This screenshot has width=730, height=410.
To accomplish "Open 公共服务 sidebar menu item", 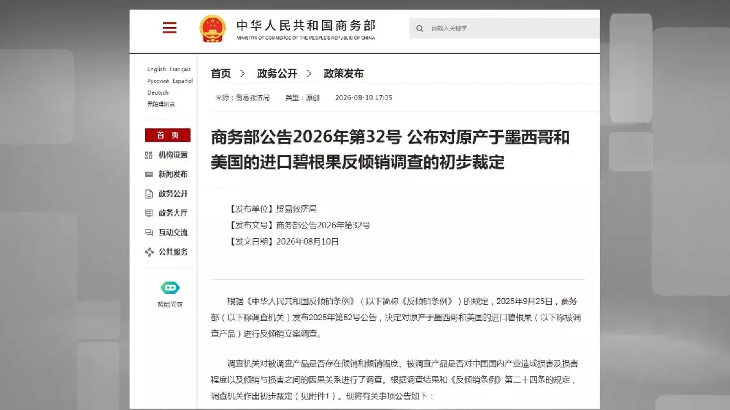I will tap(173, 252).
